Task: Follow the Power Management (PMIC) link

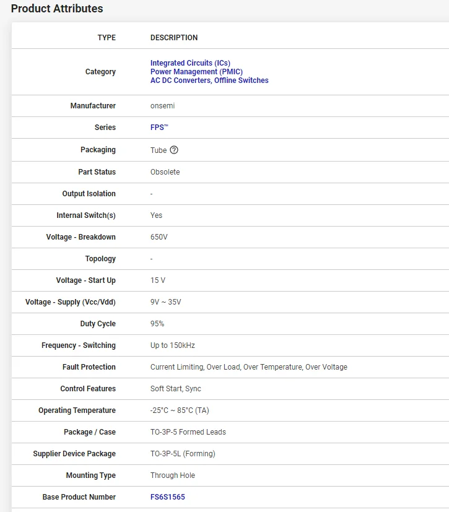Action: (x=196, y=72)
